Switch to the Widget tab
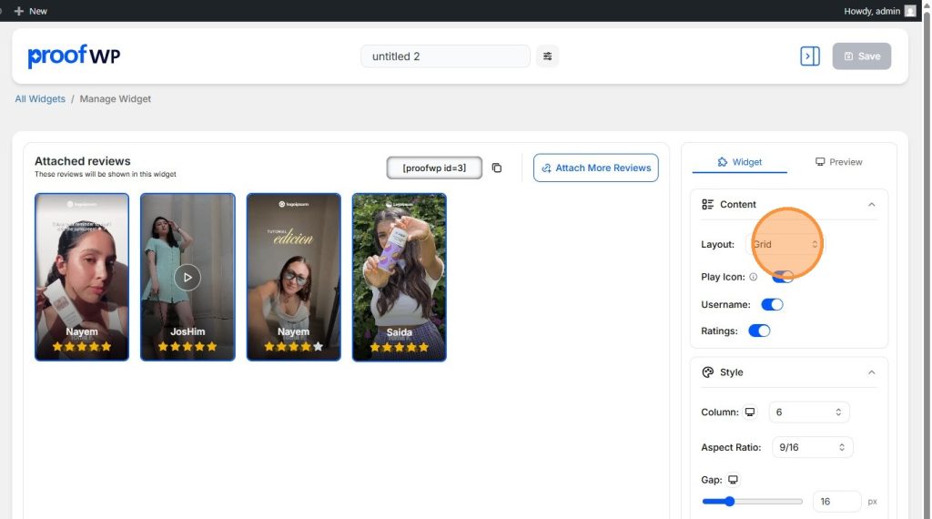 click(739, 162)
